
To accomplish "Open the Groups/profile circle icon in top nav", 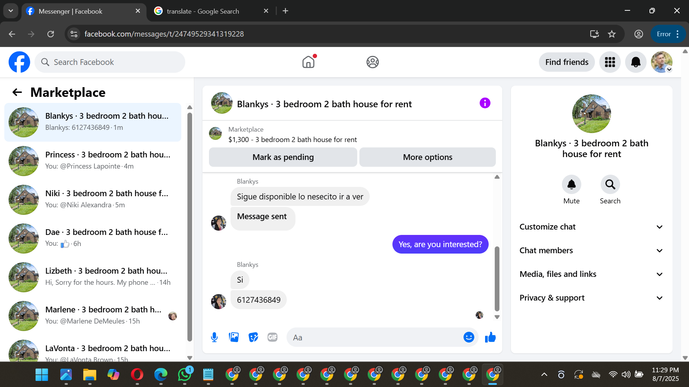I will click(x=373, y=62).
